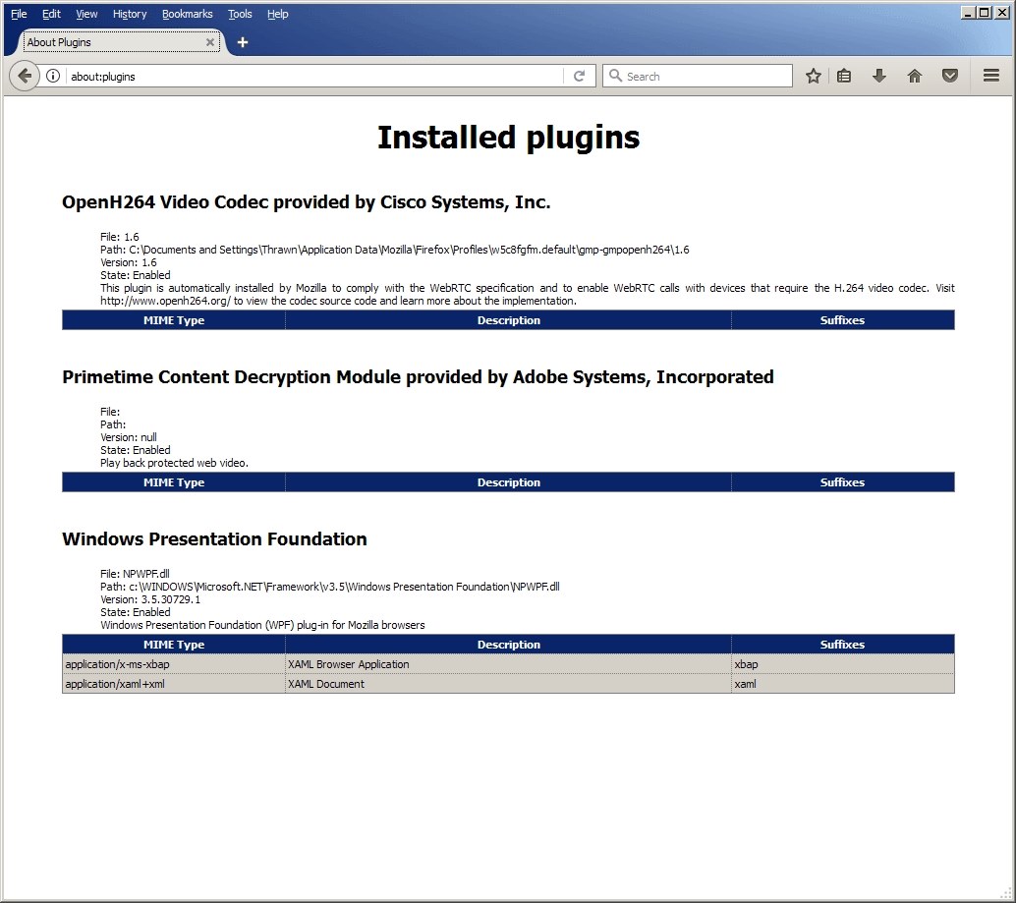The image size is (1016, 903).
Task: Bookmark this page with the star icon
Action: 814,76
